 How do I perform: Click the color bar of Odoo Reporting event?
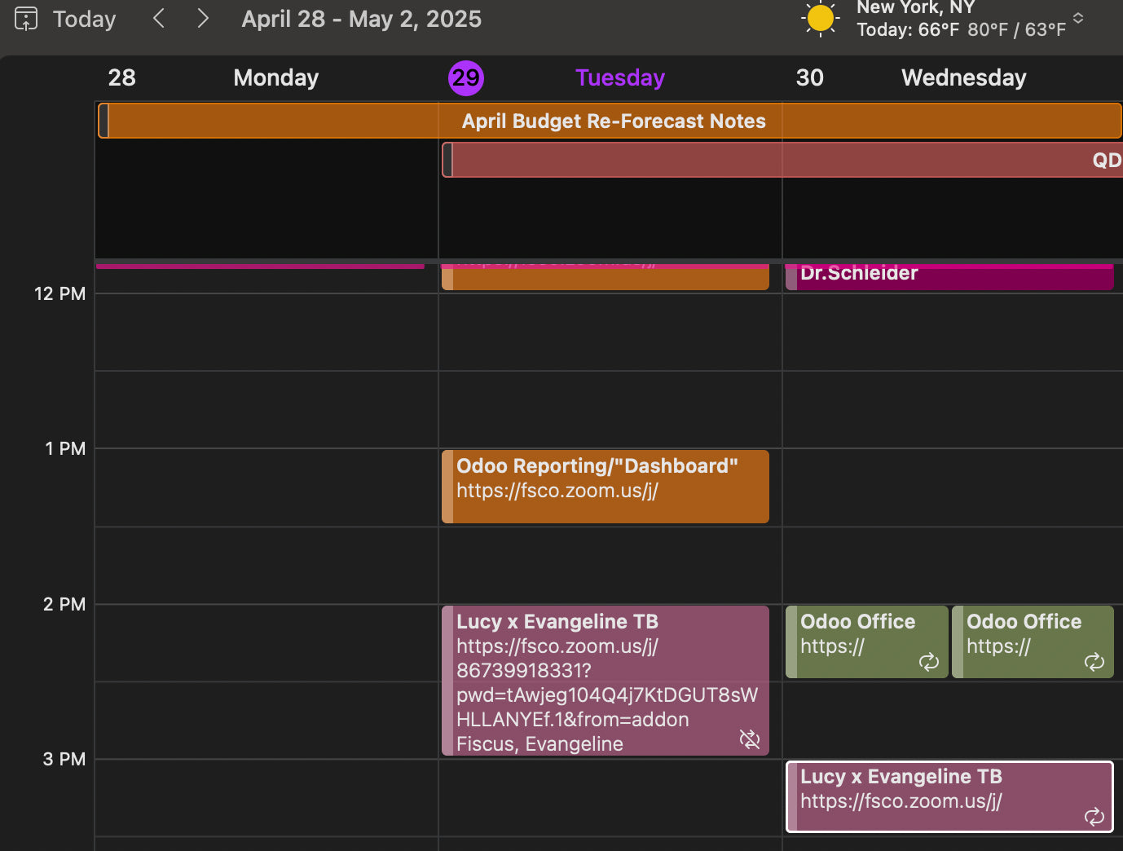447,487
